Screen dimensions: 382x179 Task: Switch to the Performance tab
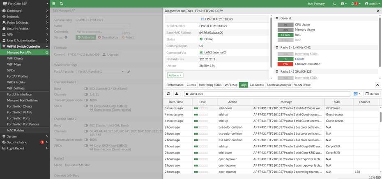[x=175, y=85]
